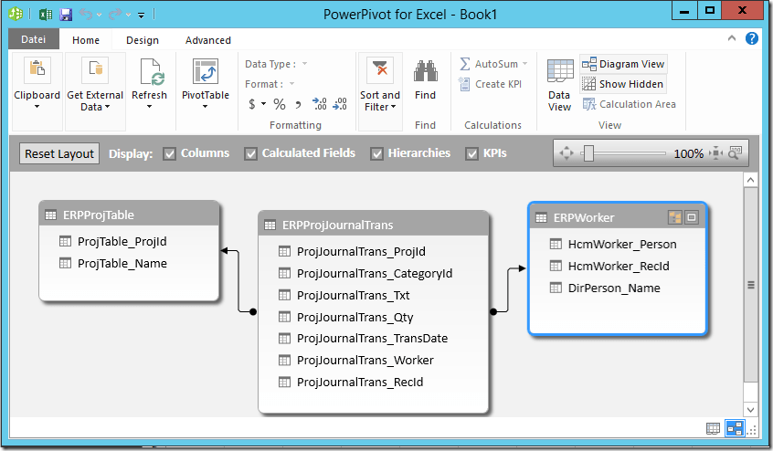This screenshot has width=773, height=451.
Task: Switch to the Design ribbon tab
Action: point(143,40)
